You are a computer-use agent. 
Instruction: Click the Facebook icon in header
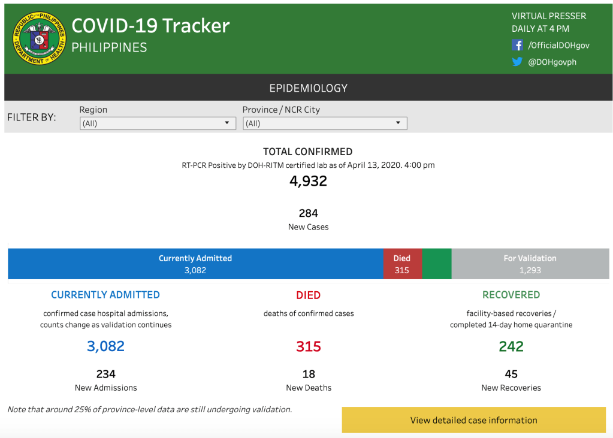(517, 46)
